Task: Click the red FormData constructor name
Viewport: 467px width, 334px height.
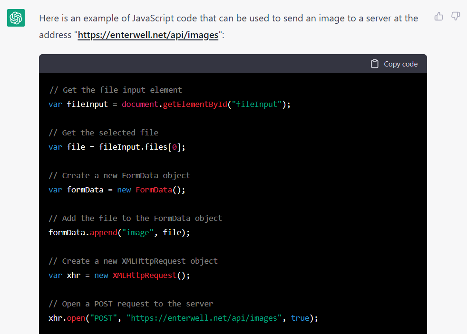Action: point(153,190)
